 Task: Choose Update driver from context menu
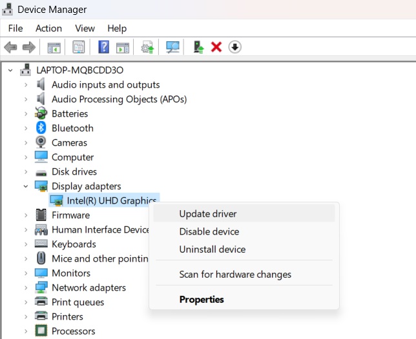(244, 213)
